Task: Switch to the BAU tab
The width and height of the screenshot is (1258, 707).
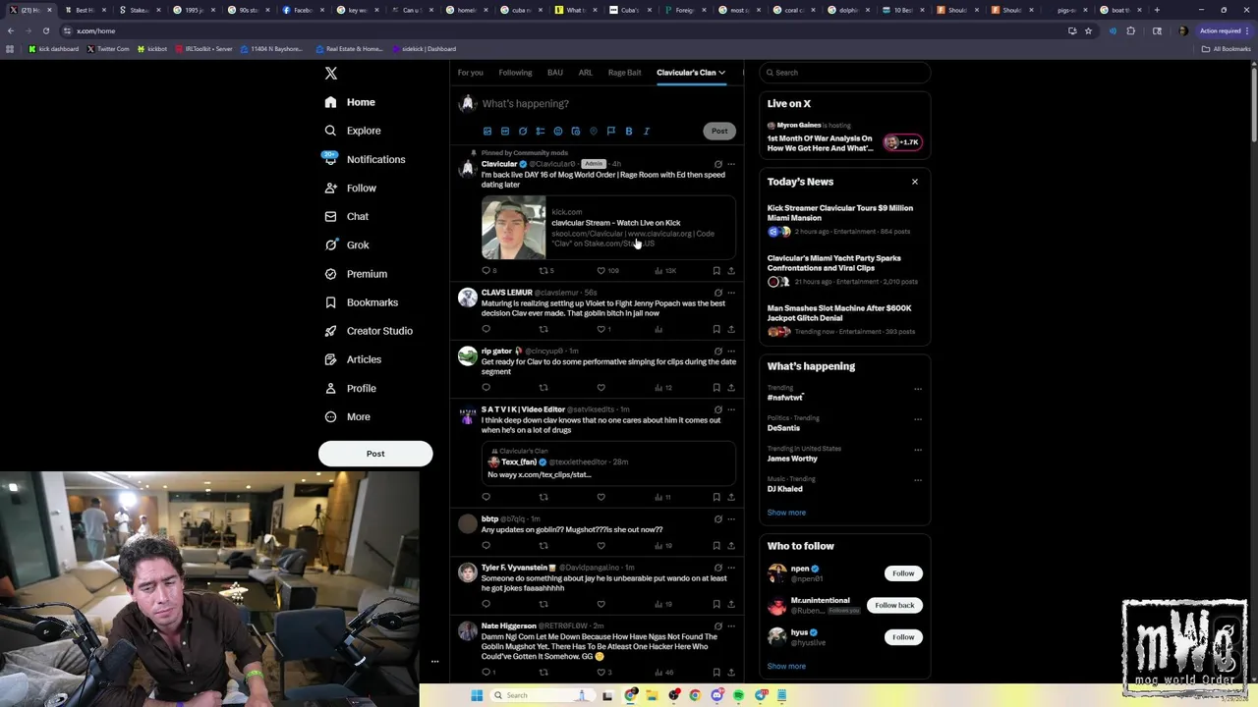Action: pos(555,73)
